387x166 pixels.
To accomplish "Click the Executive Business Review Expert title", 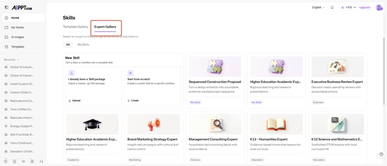I will click(337, 82).
